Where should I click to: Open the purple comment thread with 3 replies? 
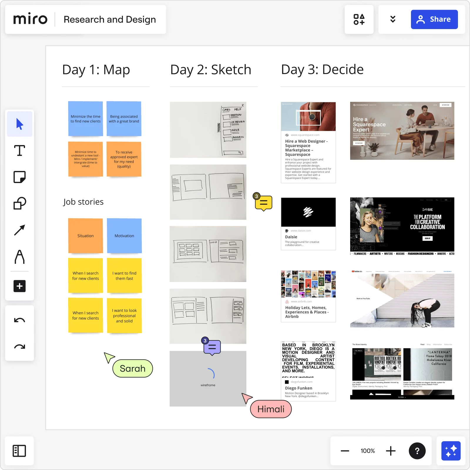pyautogui.click(x=211, y=347)
